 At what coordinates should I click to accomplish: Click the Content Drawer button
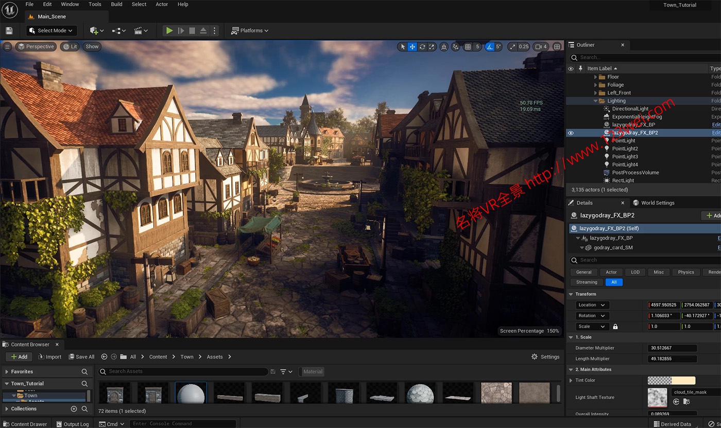coord(25,424)
